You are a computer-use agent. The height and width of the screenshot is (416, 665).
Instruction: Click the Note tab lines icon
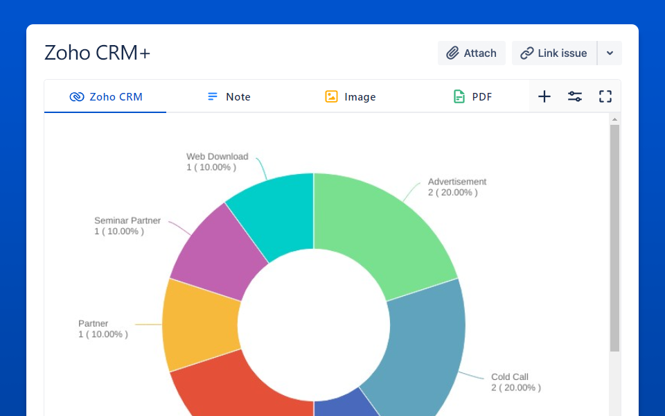coord(213,97)
